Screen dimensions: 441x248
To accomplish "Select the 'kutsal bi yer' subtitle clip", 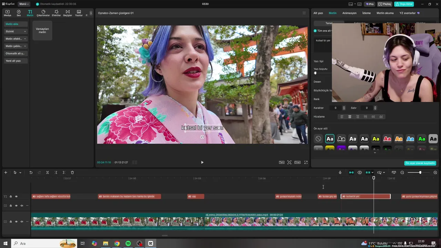I will click(x=366, y=196).
